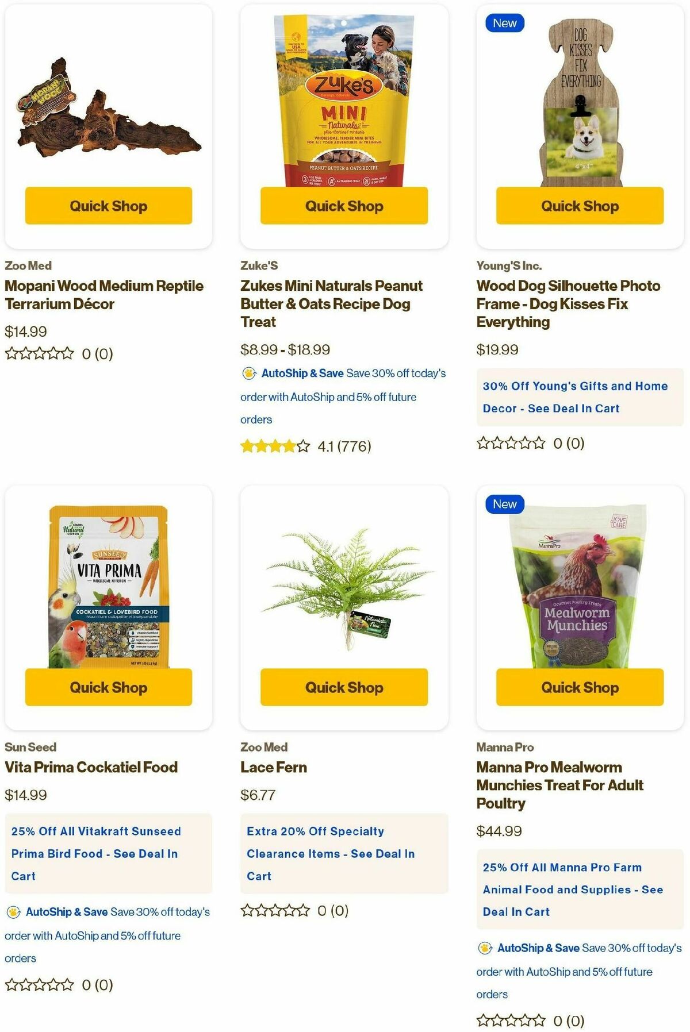Quick Shop the Mealworm Munchies bag

(580, 687)
